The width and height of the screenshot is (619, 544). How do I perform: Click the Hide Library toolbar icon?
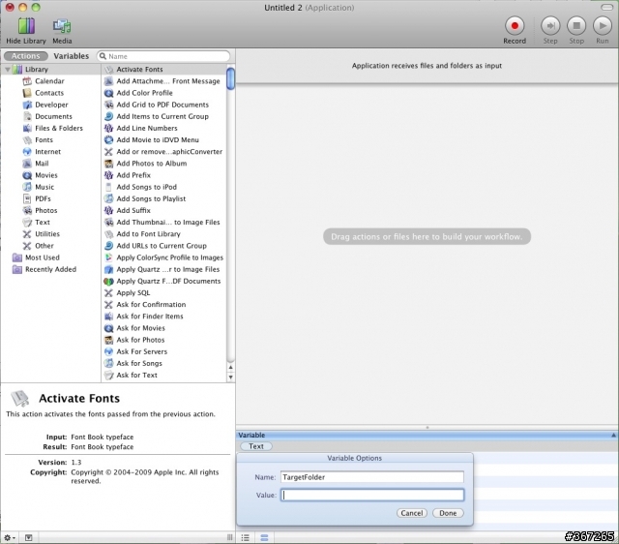pos(26,26)
